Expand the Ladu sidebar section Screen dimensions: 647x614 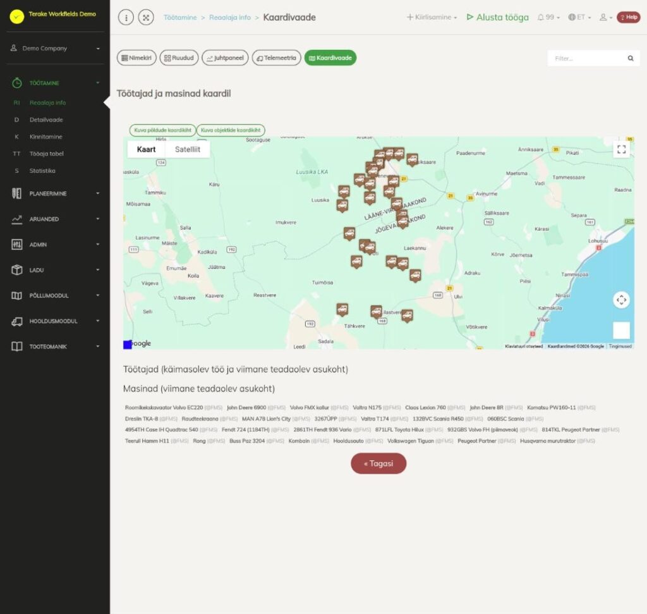56,270
